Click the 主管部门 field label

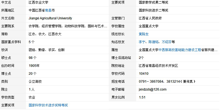tap(118, 18)
